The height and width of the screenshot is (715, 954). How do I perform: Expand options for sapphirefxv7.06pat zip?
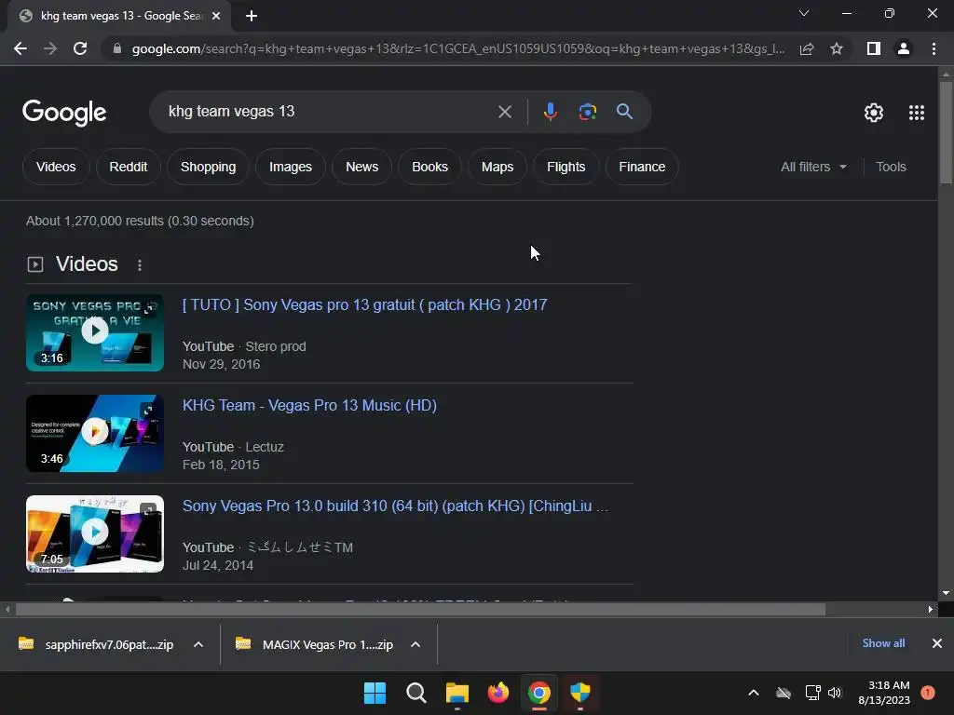click(198, 644)
